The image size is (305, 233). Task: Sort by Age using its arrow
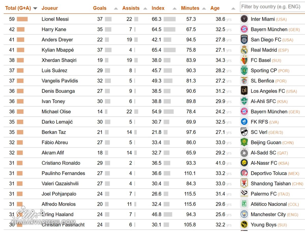pos(233,8)
